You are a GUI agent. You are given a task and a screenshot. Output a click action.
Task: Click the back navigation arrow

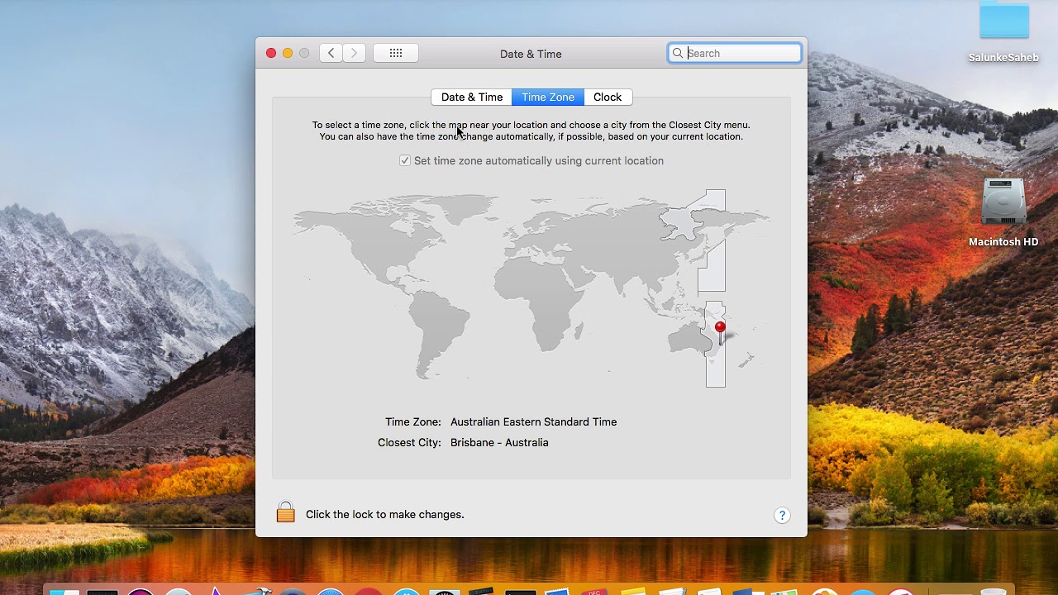point(330,52)
